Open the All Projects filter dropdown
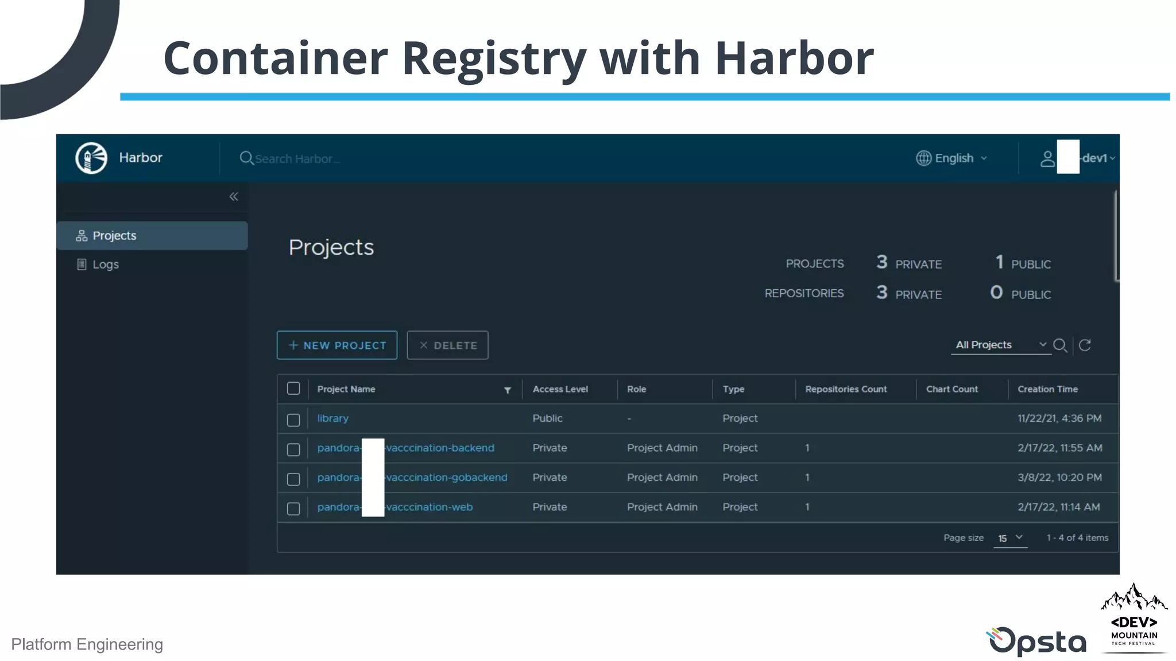The height and width of the screenshot is (661, 1176). click(1001, 345)
